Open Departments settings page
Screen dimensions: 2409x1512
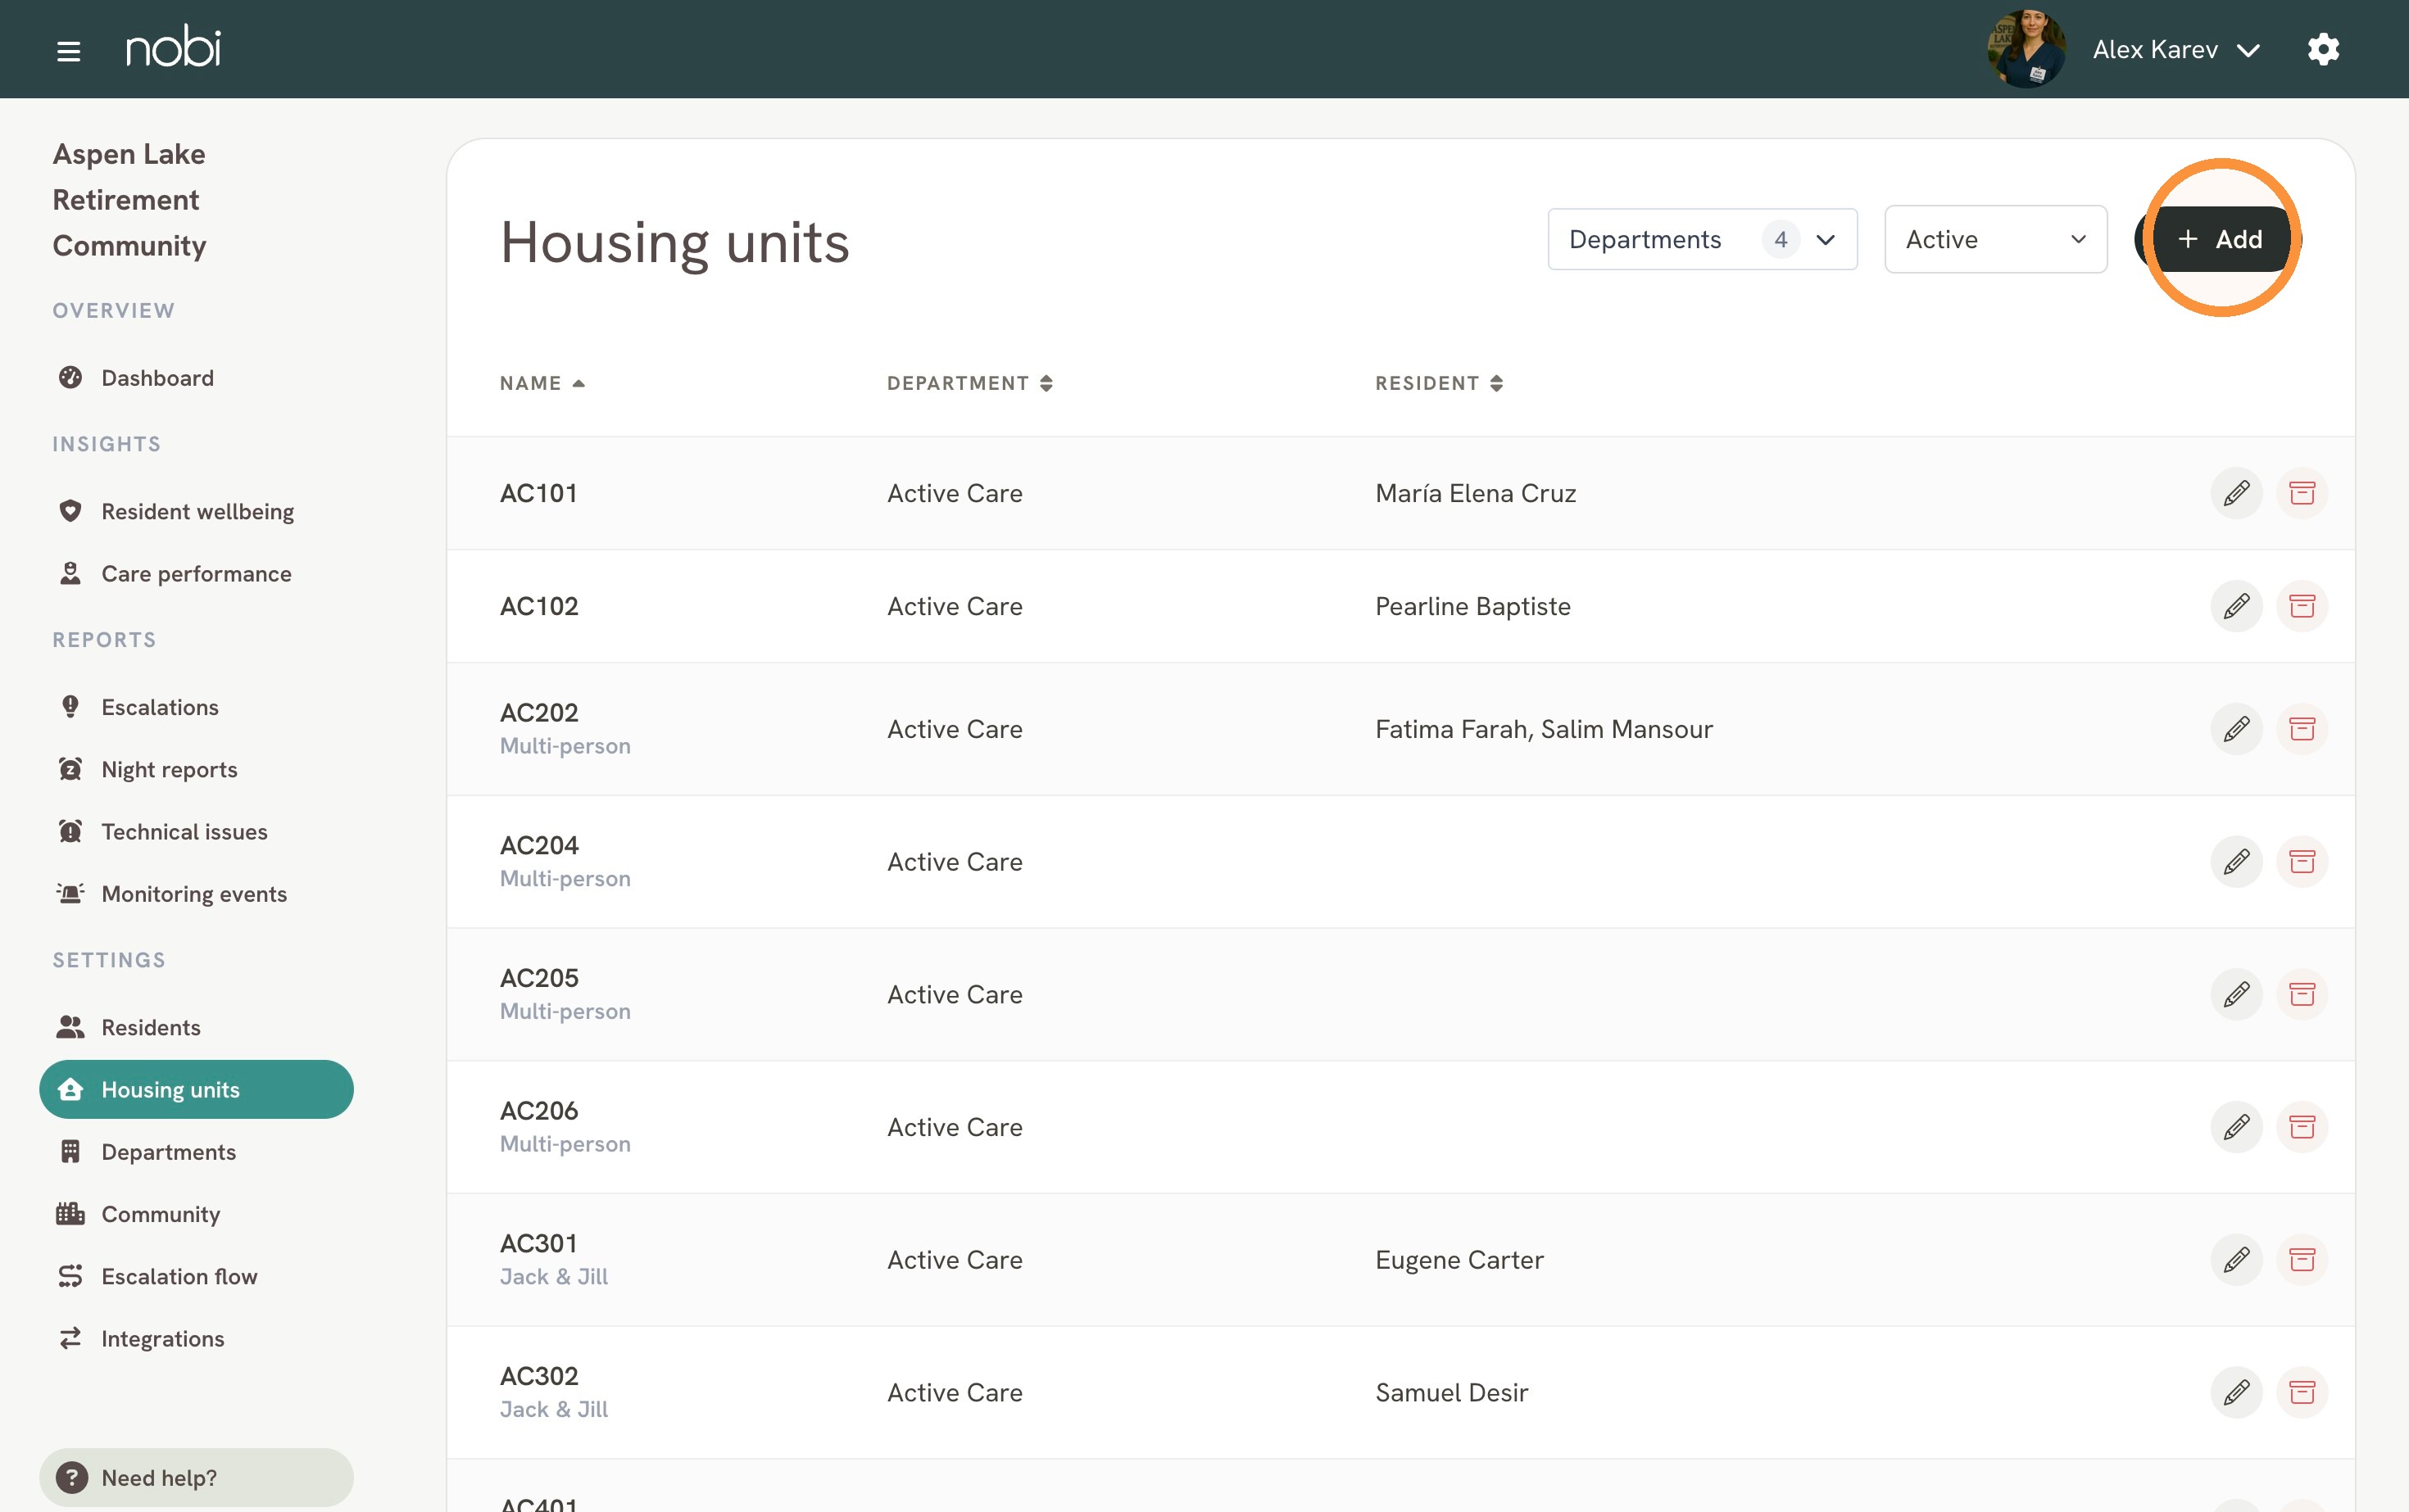pyautogui.click(x=196, y=1151)
